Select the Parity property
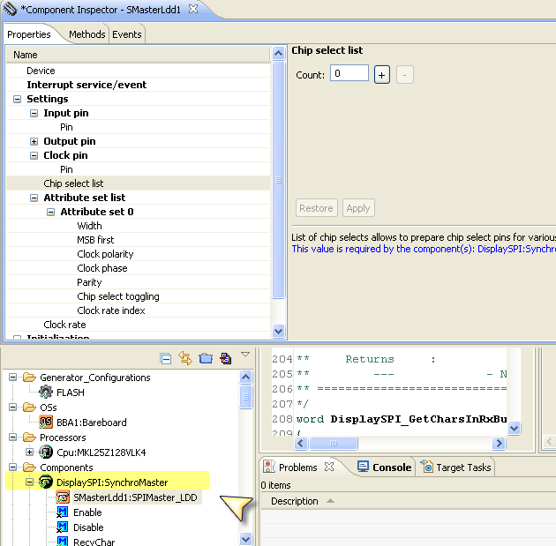Image resolution: width=556 pixels, height=546 pixels. [139, 282]
